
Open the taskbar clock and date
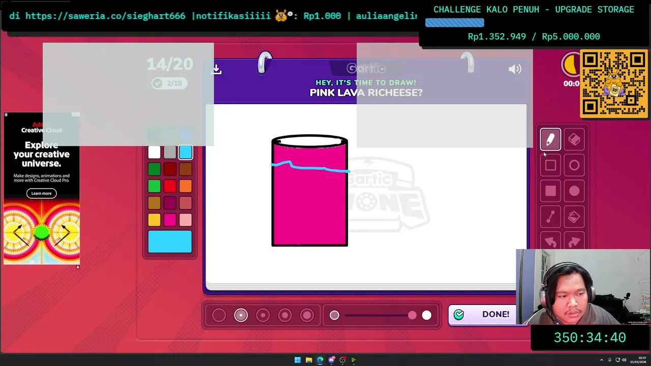(x=639, y=360)
